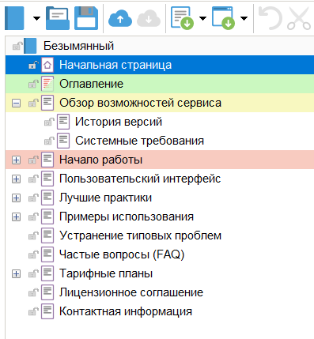Viewport: 314px width, 339px height.
Task: Select the Тарифные планы topic
Action: click(106, 273)
